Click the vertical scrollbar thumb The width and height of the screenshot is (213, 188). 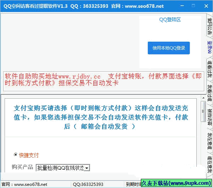pyautogui.click(x=203, y=112)
